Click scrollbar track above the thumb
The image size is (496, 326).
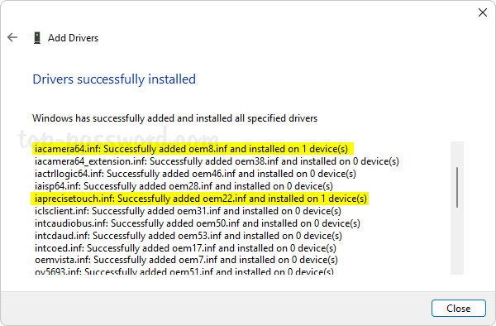tap(457, 154)
